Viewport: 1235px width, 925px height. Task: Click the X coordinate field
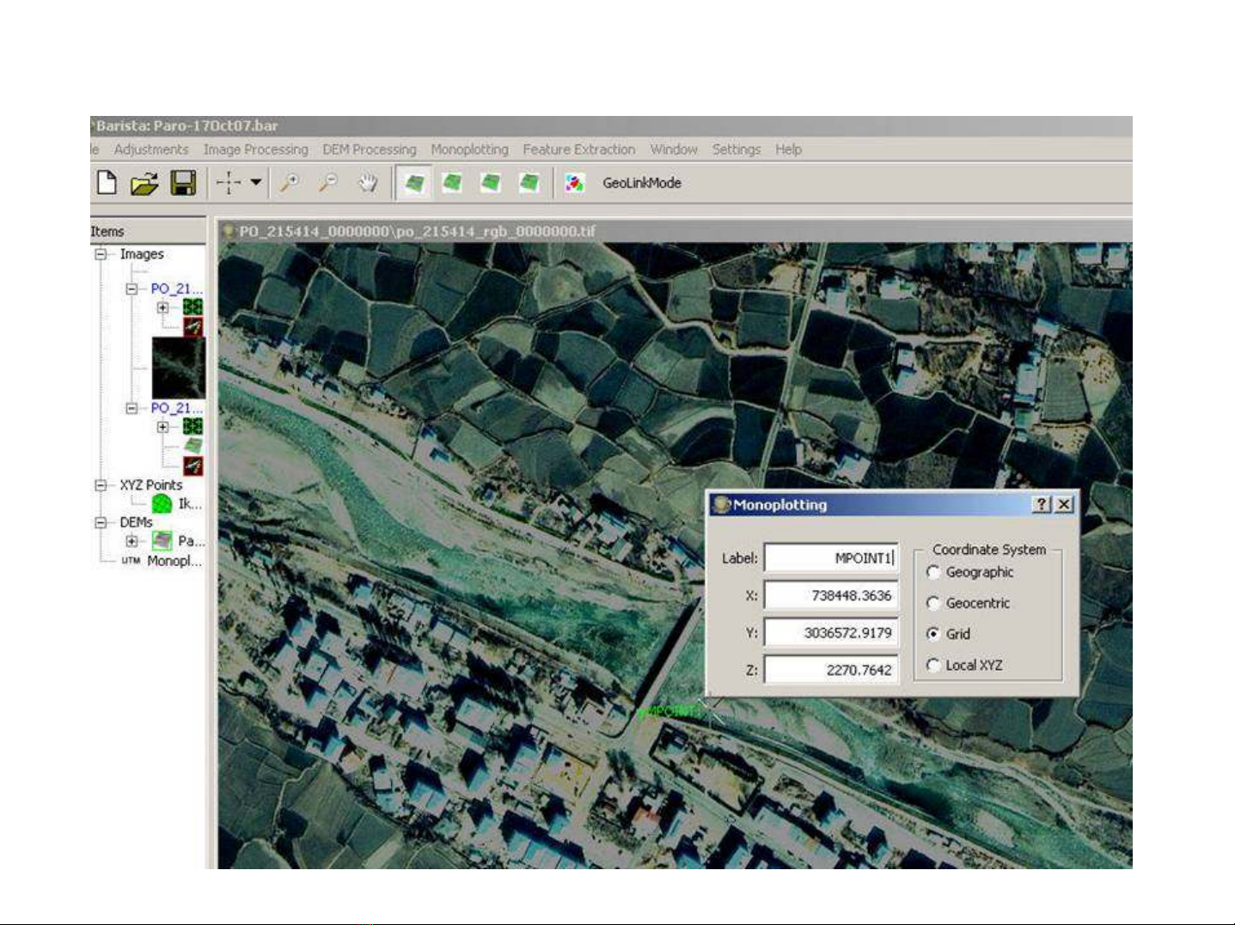point(831,595)
